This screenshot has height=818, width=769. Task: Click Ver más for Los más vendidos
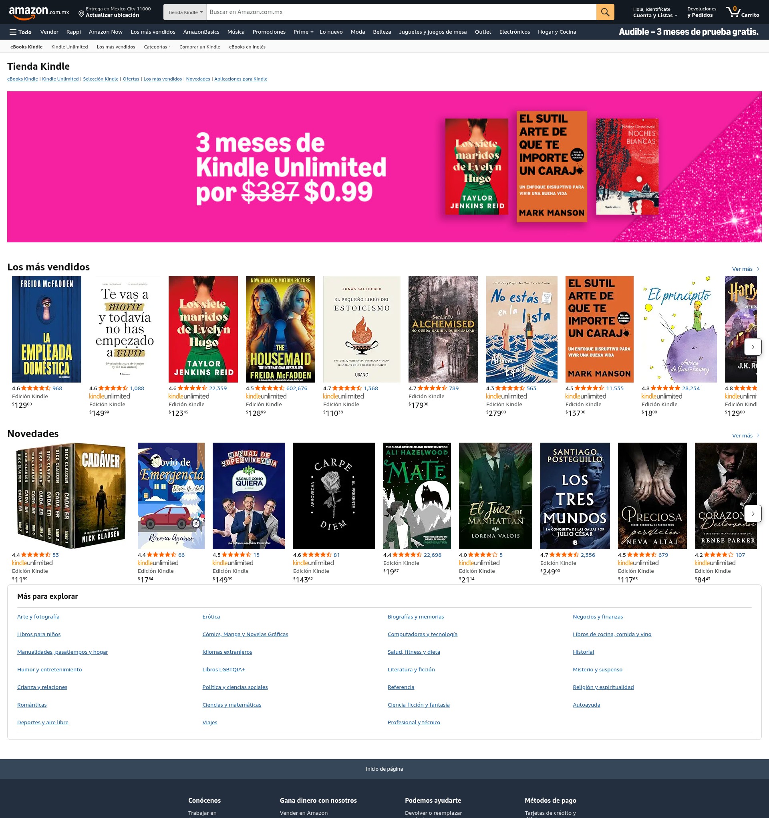[x=745, y=269]
